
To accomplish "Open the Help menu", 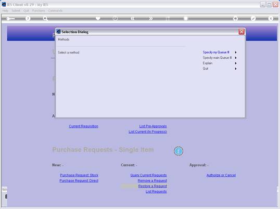I will (5, 11).
